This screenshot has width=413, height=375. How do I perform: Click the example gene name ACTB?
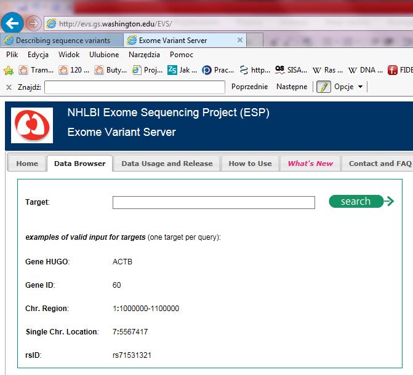pos(122,262)
